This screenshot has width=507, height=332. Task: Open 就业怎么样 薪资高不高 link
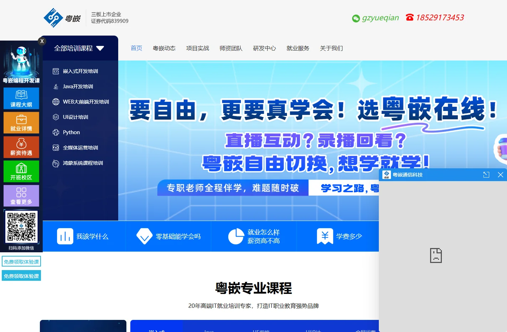pyautogui.click(x=264, y=237)
